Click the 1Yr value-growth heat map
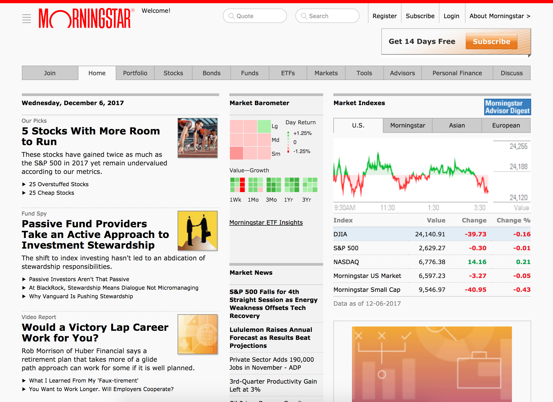Viewport: 553px width, 402px height. [x=292, y=185]
